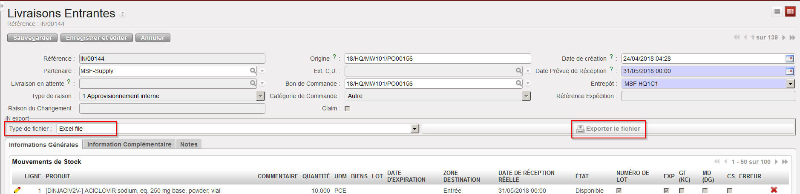Go to previous page of stock moves
The height and width of the screenshot is (194, 800).
[x=725, y=161]
